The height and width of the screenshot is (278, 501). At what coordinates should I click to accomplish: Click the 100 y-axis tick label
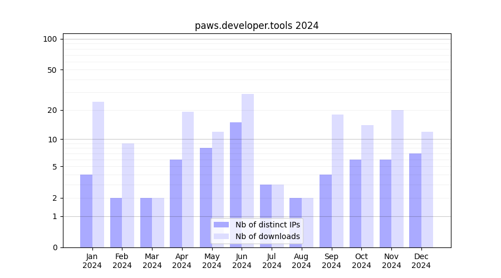pyautogui.click(x=50, y=39)
